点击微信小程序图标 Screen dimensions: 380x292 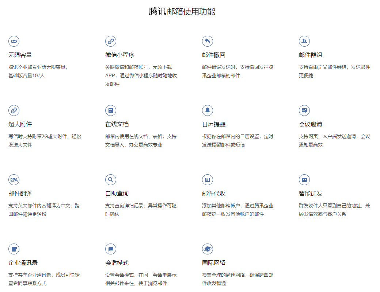coord(110,41)
